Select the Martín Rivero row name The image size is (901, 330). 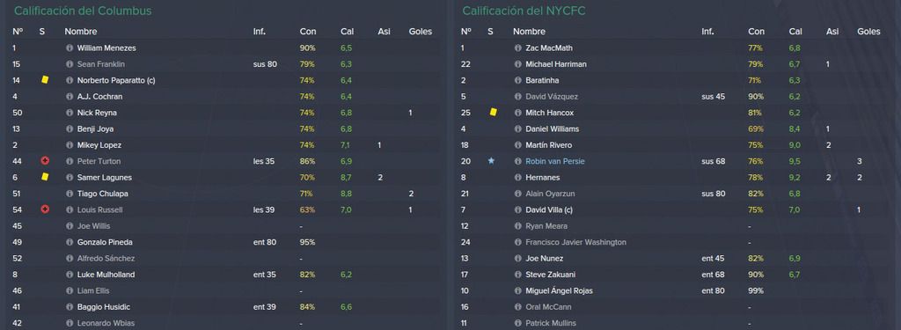548,145
